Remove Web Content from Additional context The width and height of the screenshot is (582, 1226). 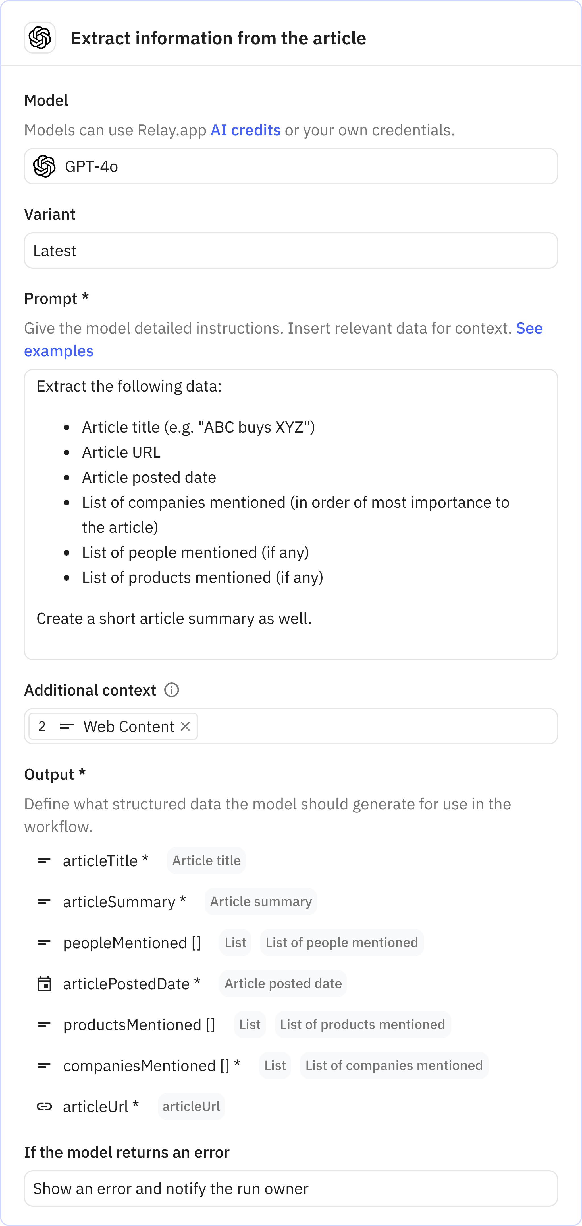[x=186, y=726]
